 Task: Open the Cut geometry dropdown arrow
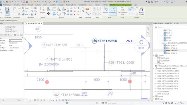29,11
